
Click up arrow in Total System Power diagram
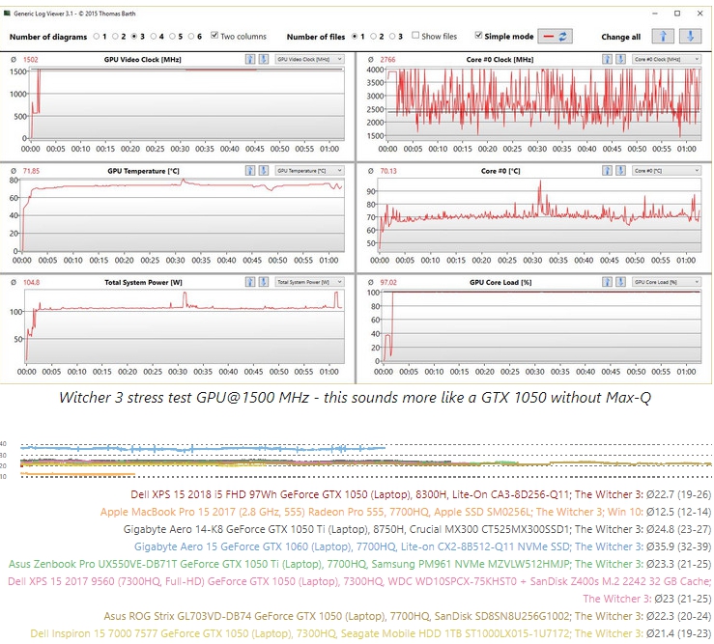250,282
